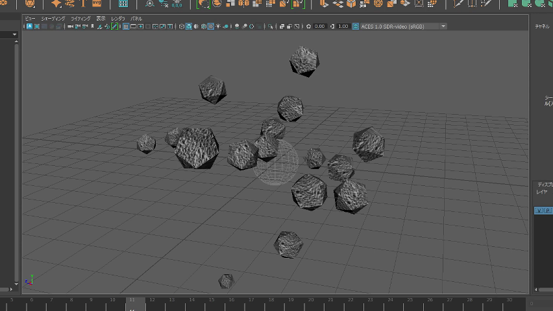Open the ACES 1.0 SDR-video view transform dropdown
The height and width of the screenshot is (311, 553).
click(x=399, y=27)
